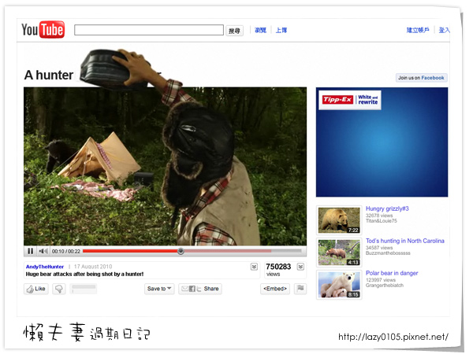Open Polar bear in danger thumbnail
The width and height of the screenshot is (473, 354).
tap(339, 285)
